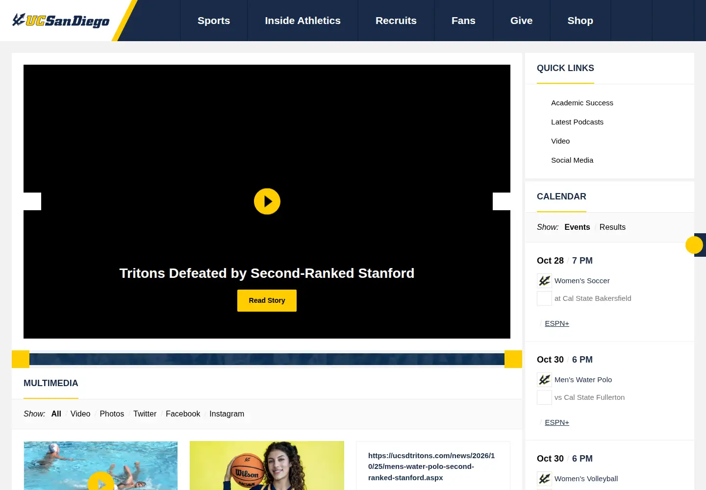Click the yellow circle side widget
706x490 pixels.
coord(694,245)
